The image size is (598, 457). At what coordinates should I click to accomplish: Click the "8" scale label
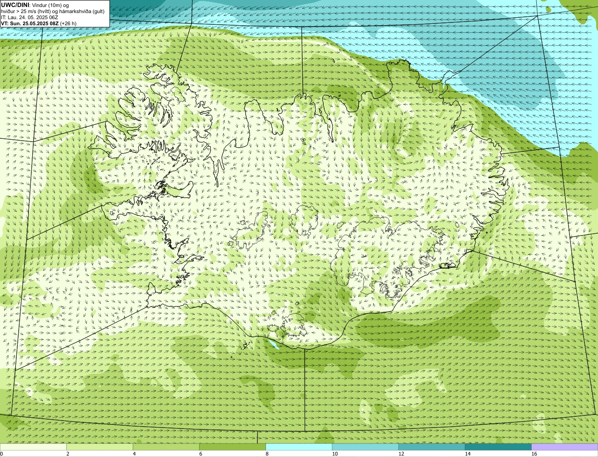point(267,454)
